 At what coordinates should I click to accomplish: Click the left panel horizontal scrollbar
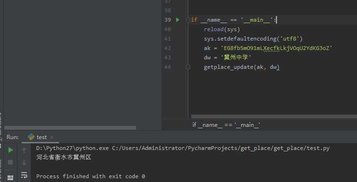pos(70,128)
